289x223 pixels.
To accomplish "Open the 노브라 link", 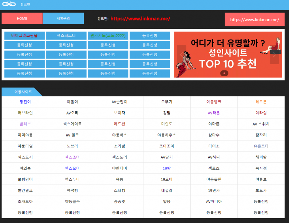I will point(72,146).
